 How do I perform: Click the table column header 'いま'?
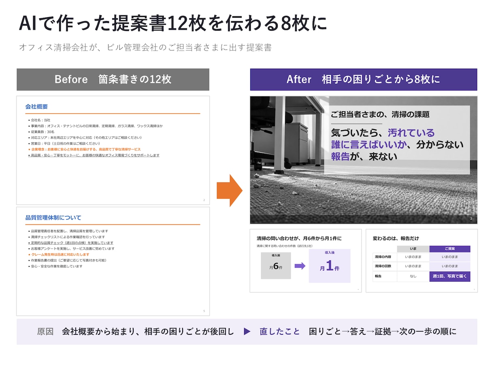tap(413, 249)
